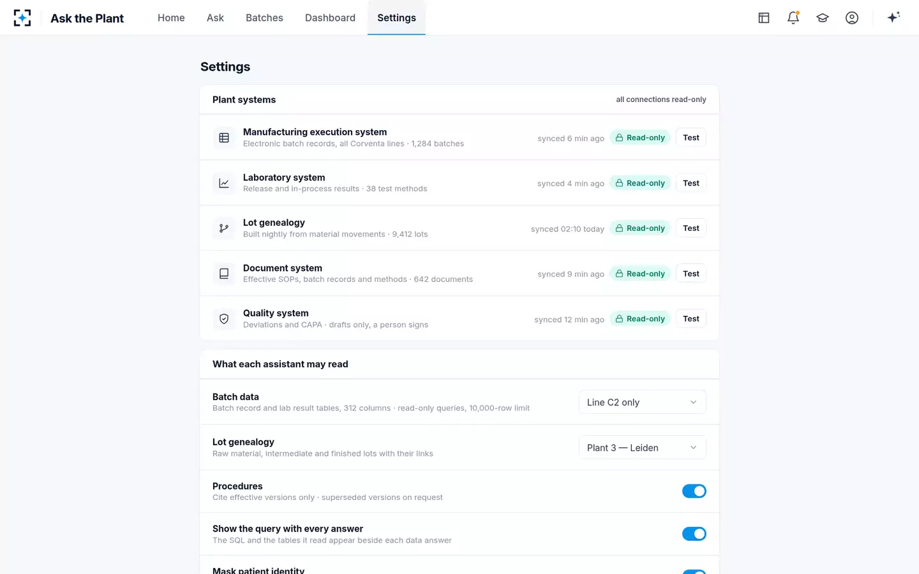Image resolution: width=919 pixels, height=574 pixels.
Task: Go to the Home tab
Action: pyautogui.click(x=171, y=18)
